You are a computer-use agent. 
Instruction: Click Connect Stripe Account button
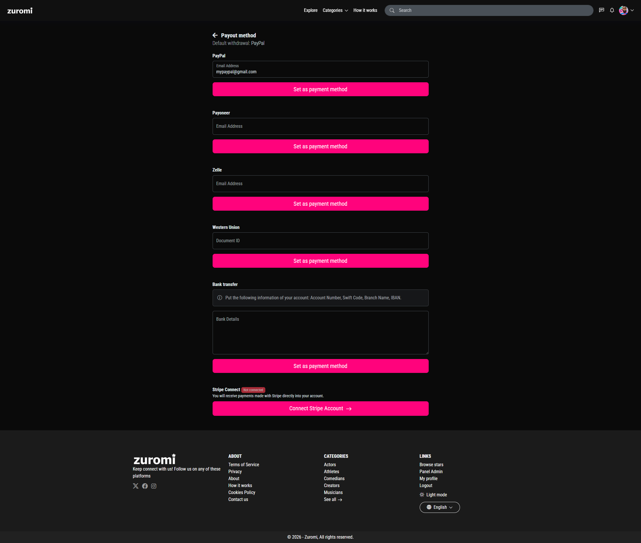pyautogui.click(x=320, y=409)
